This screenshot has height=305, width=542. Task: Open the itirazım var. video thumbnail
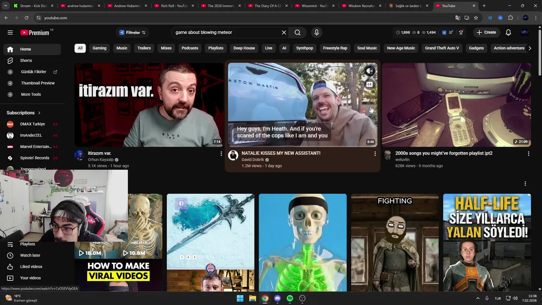149,105
